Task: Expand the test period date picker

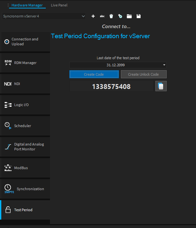Action: pyautogui.click(x=164, y=65)
